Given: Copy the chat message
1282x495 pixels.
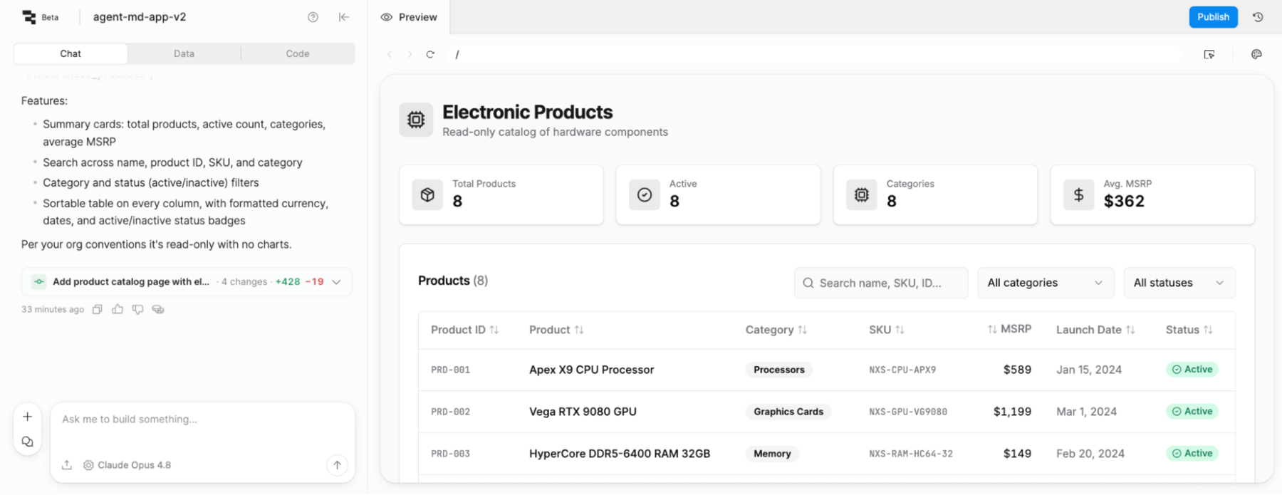Looking at the screenshot, I should click(98, 309).
